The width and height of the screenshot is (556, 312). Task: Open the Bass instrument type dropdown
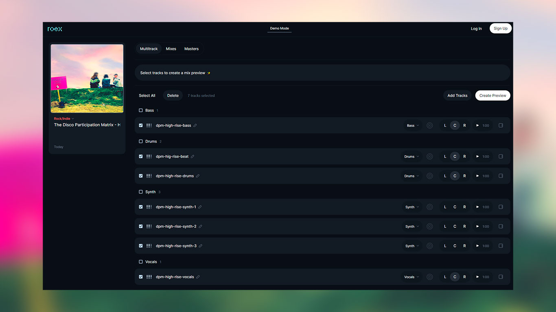tap(413, 126)
